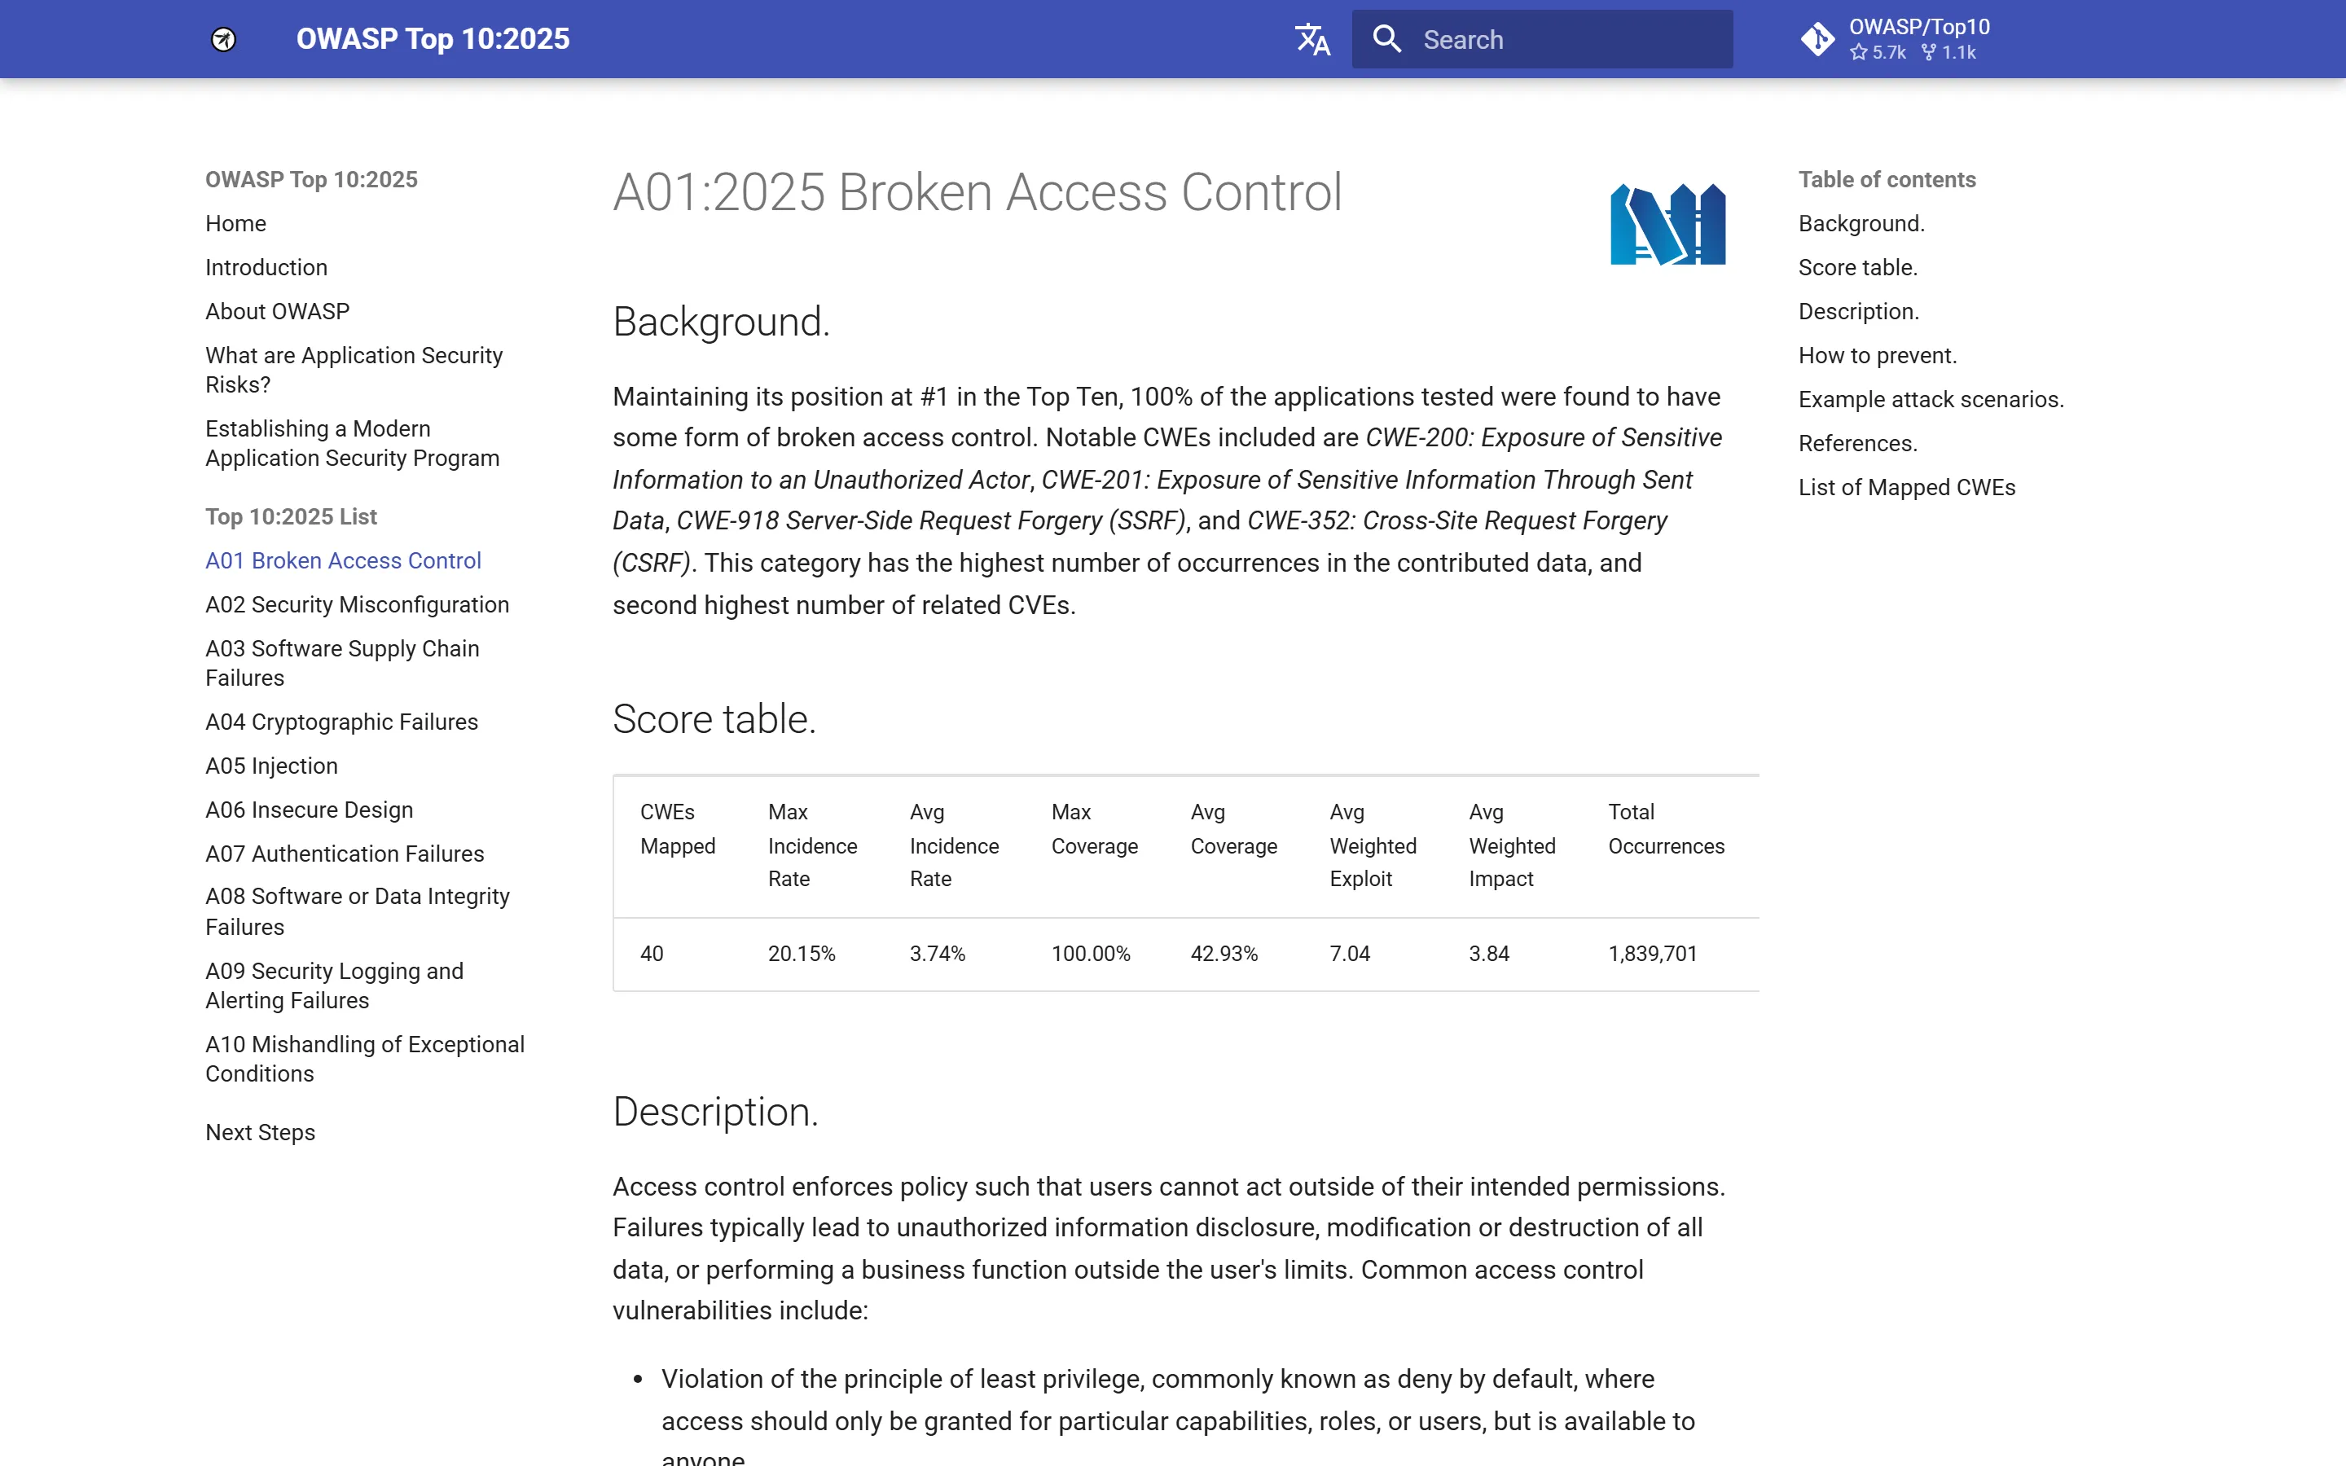Jump to List of Mapped CWEs

(1907, 487)
